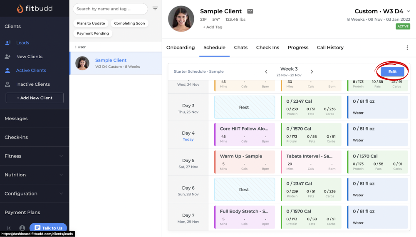Open the account profile icon in sidebar
This screenshot has width=416, height=237.
(22, 228)
